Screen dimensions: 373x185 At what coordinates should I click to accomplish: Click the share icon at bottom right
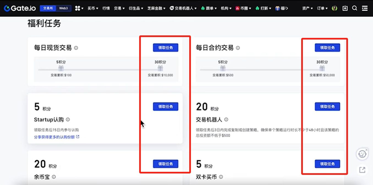point(362,170)
